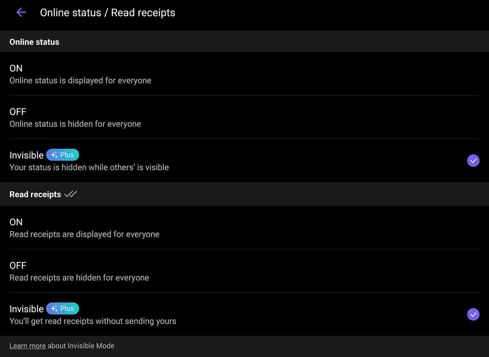Click the double-check icon beside Read receipts

[x=70, y=194]
